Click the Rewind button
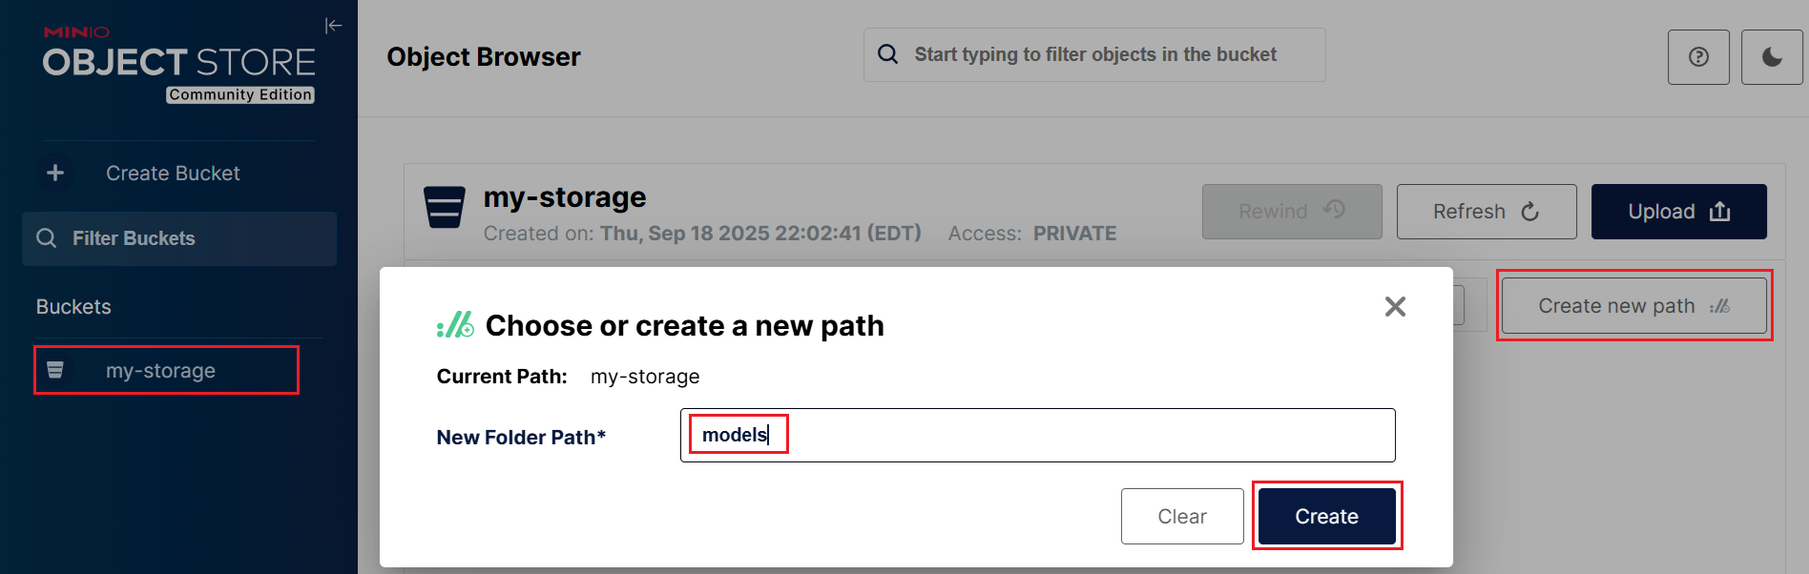 [x=1292, y=212]
